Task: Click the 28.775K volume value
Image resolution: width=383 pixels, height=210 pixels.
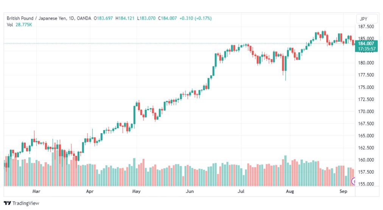Action: click(x=24, y=25)
